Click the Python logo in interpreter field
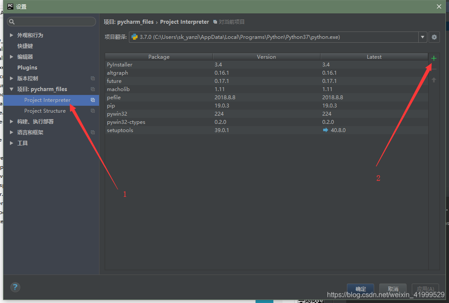 (x=134, y=37)
